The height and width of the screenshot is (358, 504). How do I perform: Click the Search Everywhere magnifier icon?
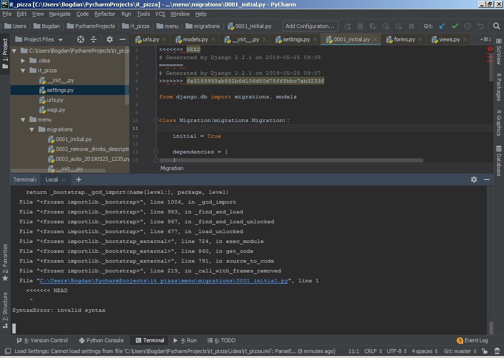[496, 27]
